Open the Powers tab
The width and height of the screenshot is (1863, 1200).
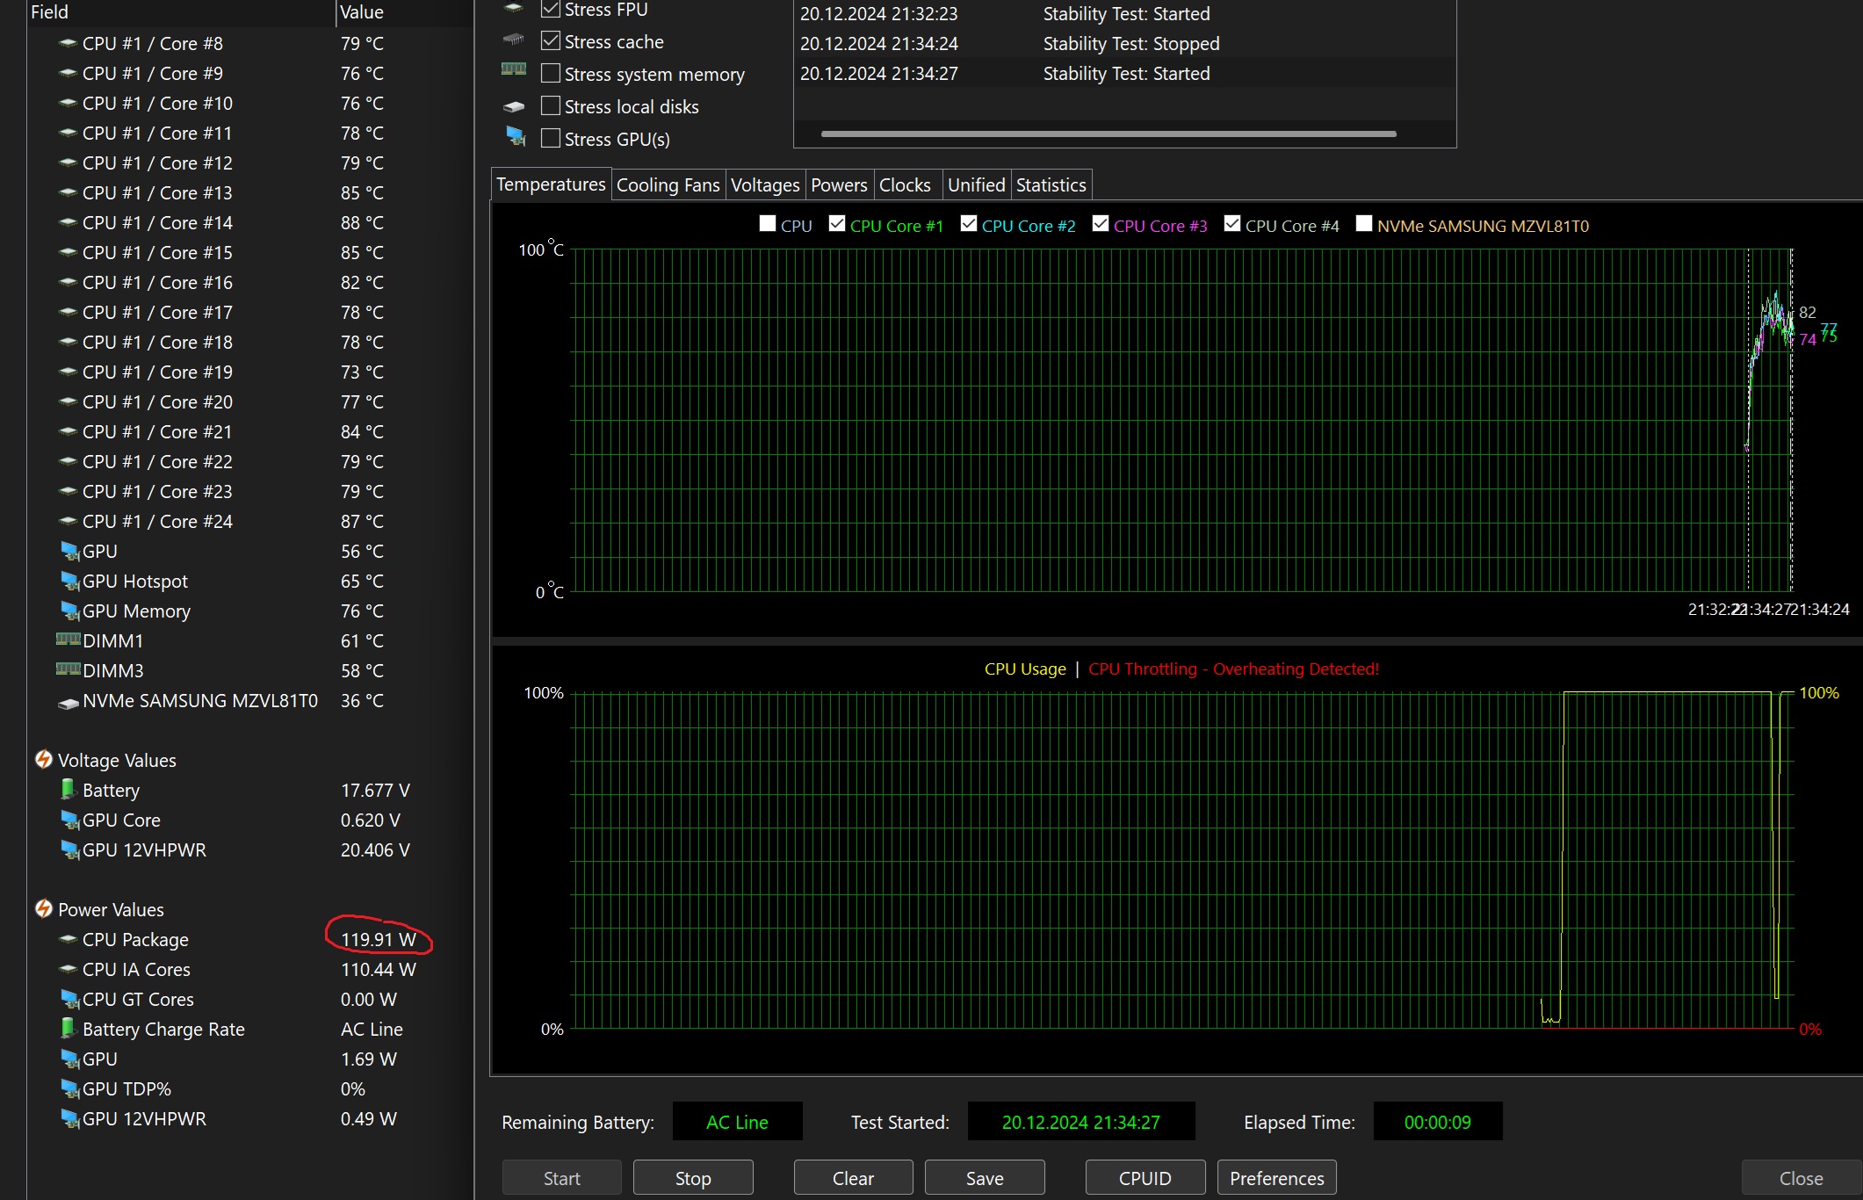point(839,184)
